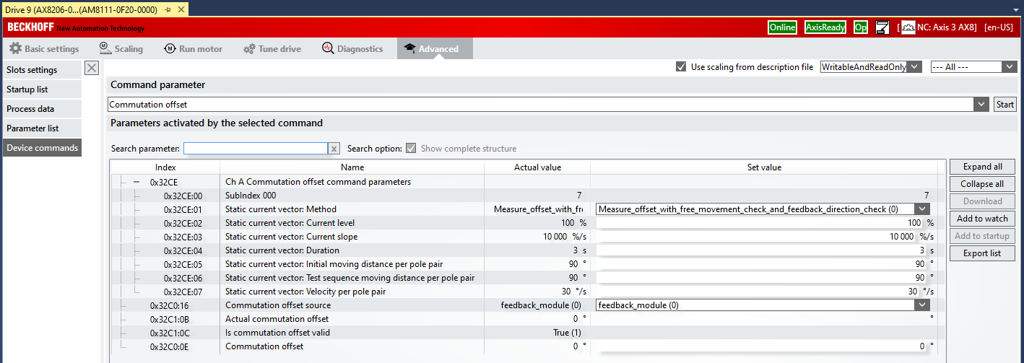Click the Add to startup button
The image size is (1024, 363).
(x=982, y=236)
